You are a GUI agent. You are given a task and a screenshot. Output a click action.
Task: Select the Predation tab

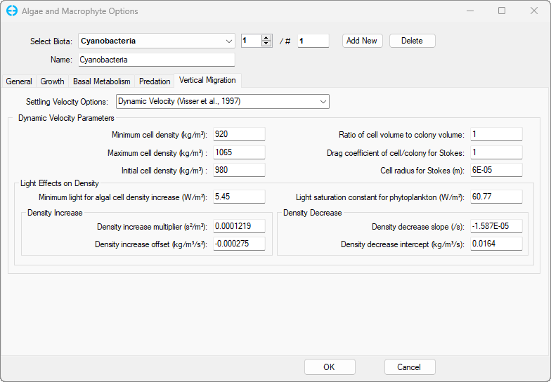coord(155,81)
